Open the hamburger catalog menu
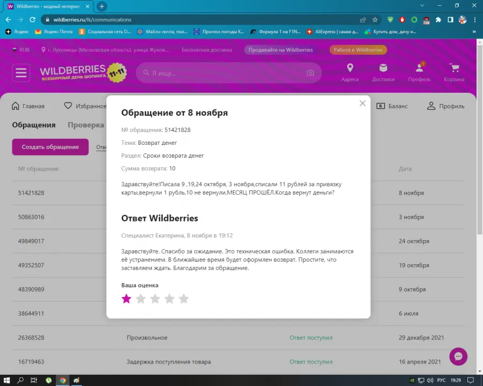483x386 pixels. 21,73
